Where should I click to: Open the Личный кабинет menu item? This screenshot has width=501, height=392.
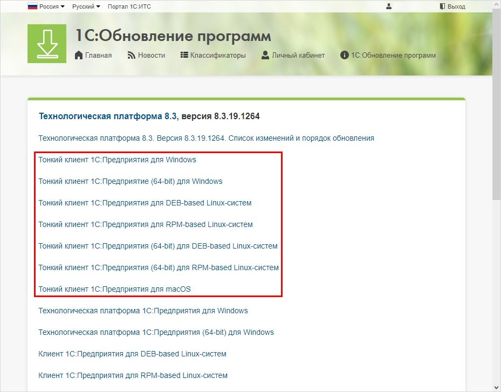click(x=298, y=56)
